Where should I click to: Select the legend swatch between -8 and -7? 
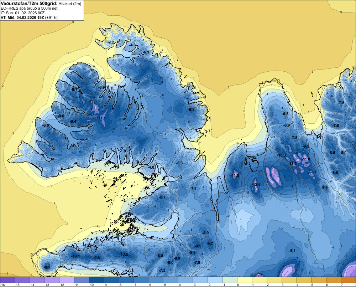(x=126, y=280)
